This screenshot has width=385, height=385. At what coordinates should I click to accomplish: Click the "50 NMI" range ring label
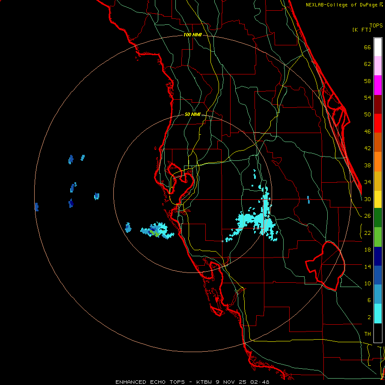tap(192, 114)
